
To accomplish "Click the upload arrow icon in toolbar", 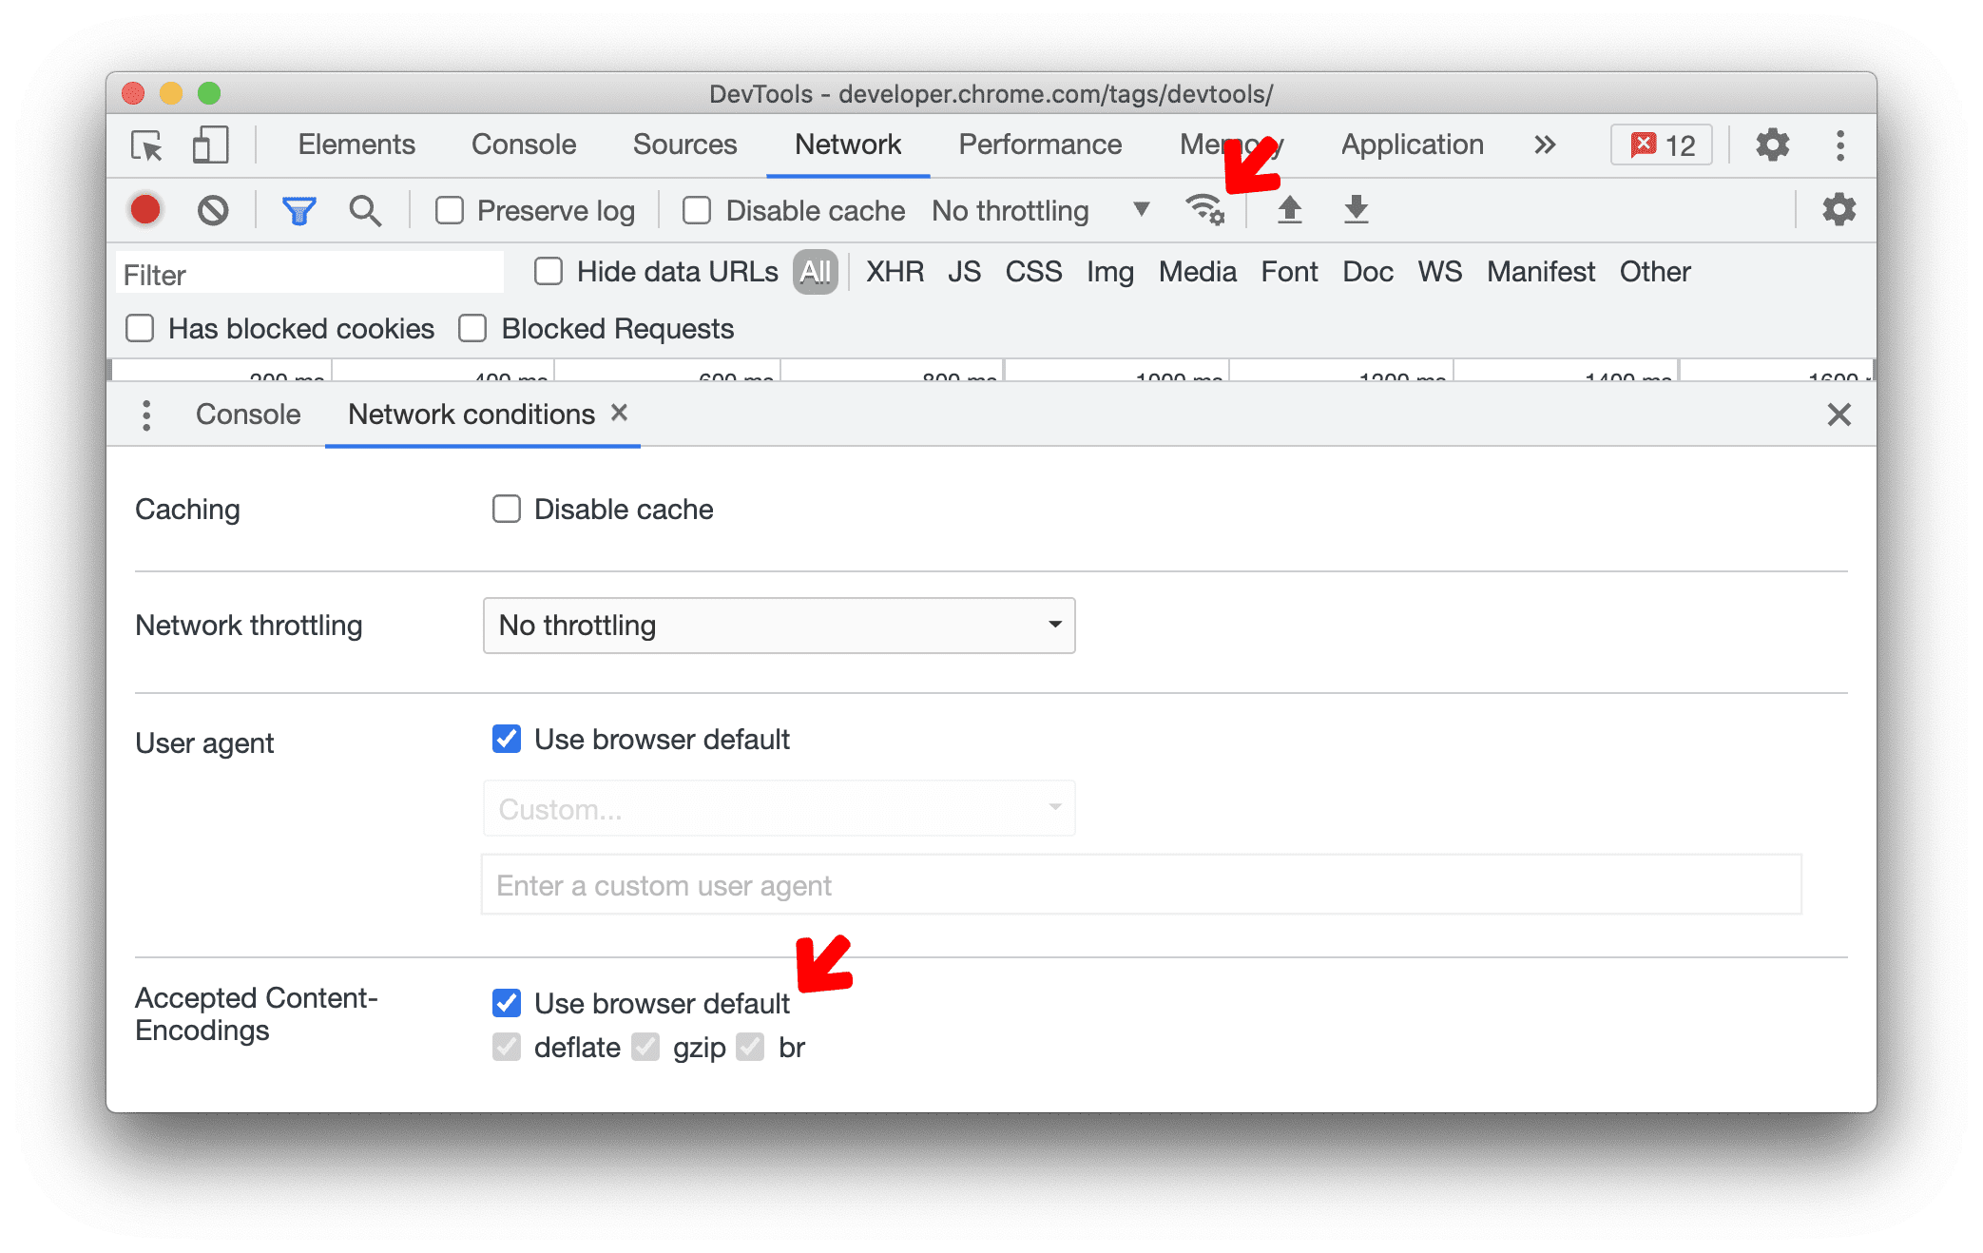I will pyautogui.click(x=1287, y=209).
